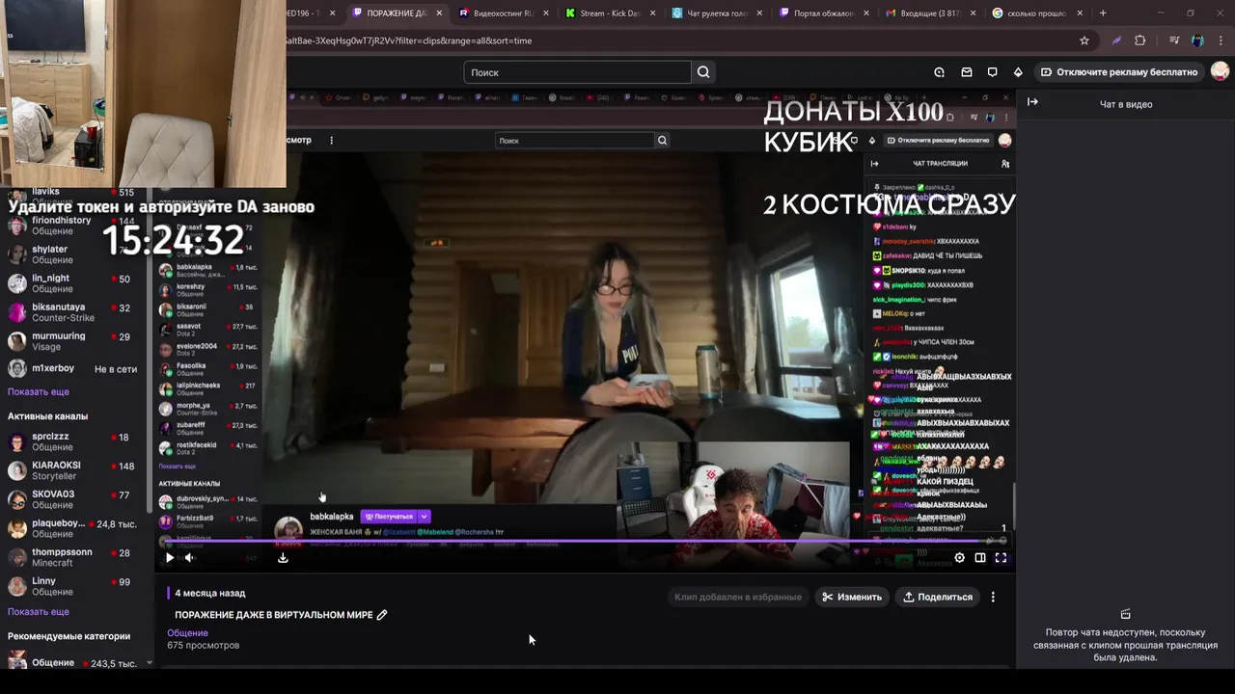Open the Общение category link under the clip title
The height and width of the screenshot is (694, 1235).
tap(187, 633)
